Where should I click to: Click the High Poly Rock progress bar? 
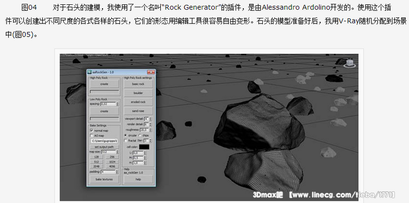point(104,91)
